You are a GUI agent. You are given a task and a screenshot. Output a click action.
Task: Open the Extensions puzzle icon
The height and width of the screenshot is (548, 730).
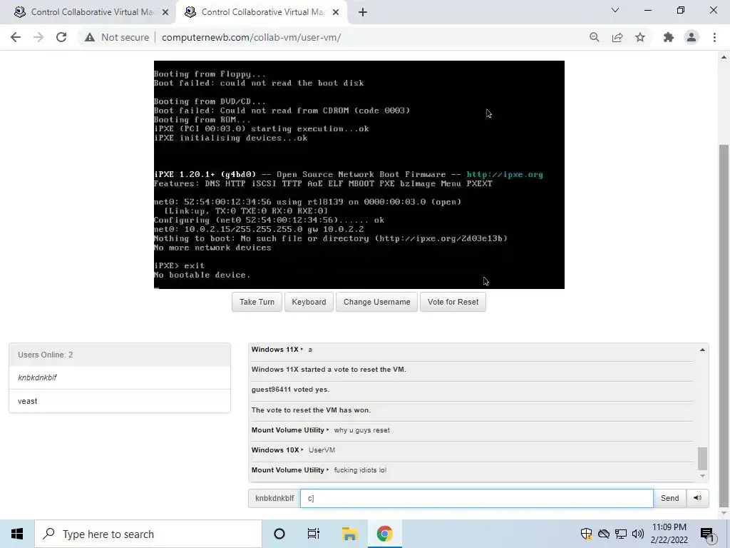669,37
